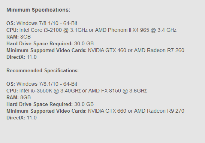This screenshot has height=143, width=205.
Task: Click the first Hard Drive Space Required label
Action: tap(39, 44)
